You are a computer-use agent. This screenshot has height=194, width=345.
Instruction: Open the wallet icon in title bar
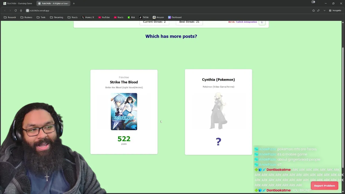(x=313, y=2)
